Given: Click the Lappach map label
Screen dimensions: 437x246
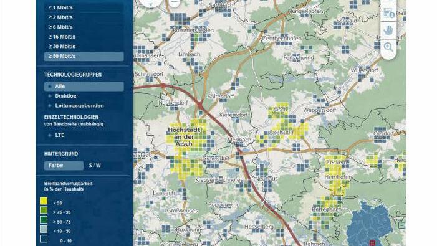Looking at the screenshot, I should click(164, 193).
